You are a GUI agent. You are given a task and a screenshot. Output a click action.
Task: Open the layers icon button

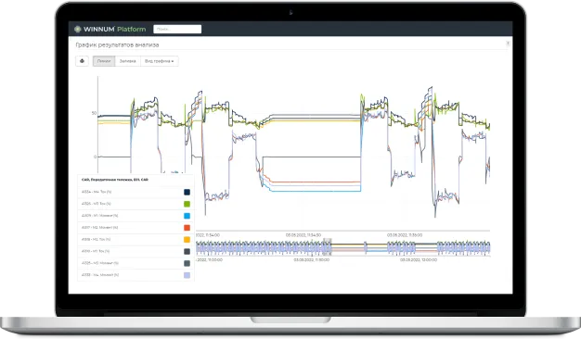pos(82,61)
